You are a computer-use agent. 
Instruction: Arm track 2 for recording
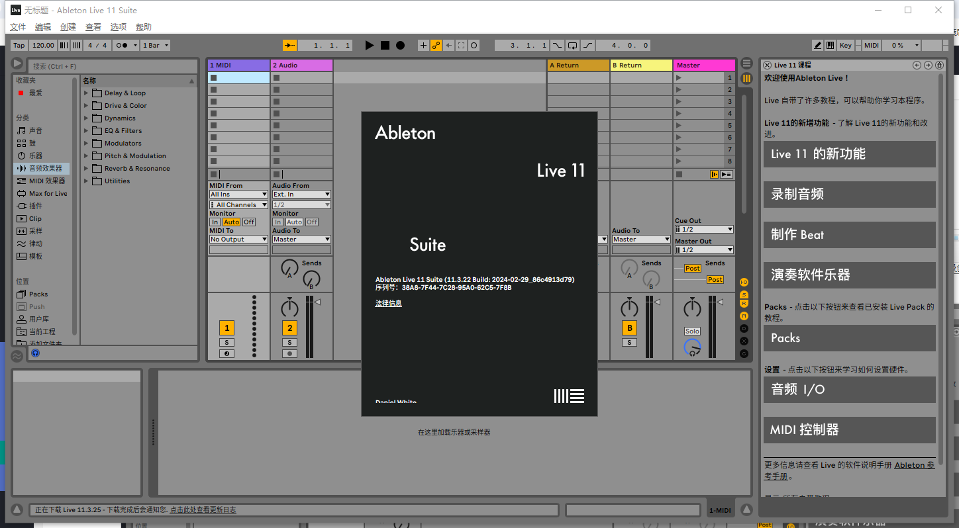point(289,354)
